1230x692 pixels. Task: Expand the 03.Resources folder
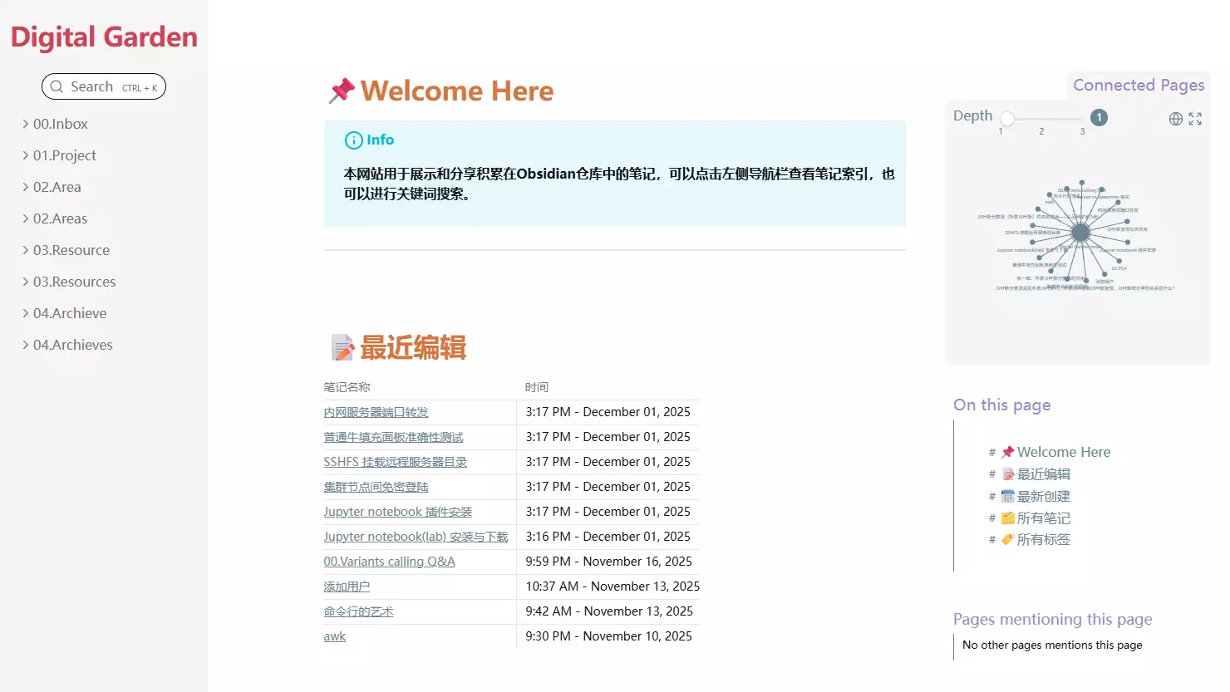[x=26, y=282]
